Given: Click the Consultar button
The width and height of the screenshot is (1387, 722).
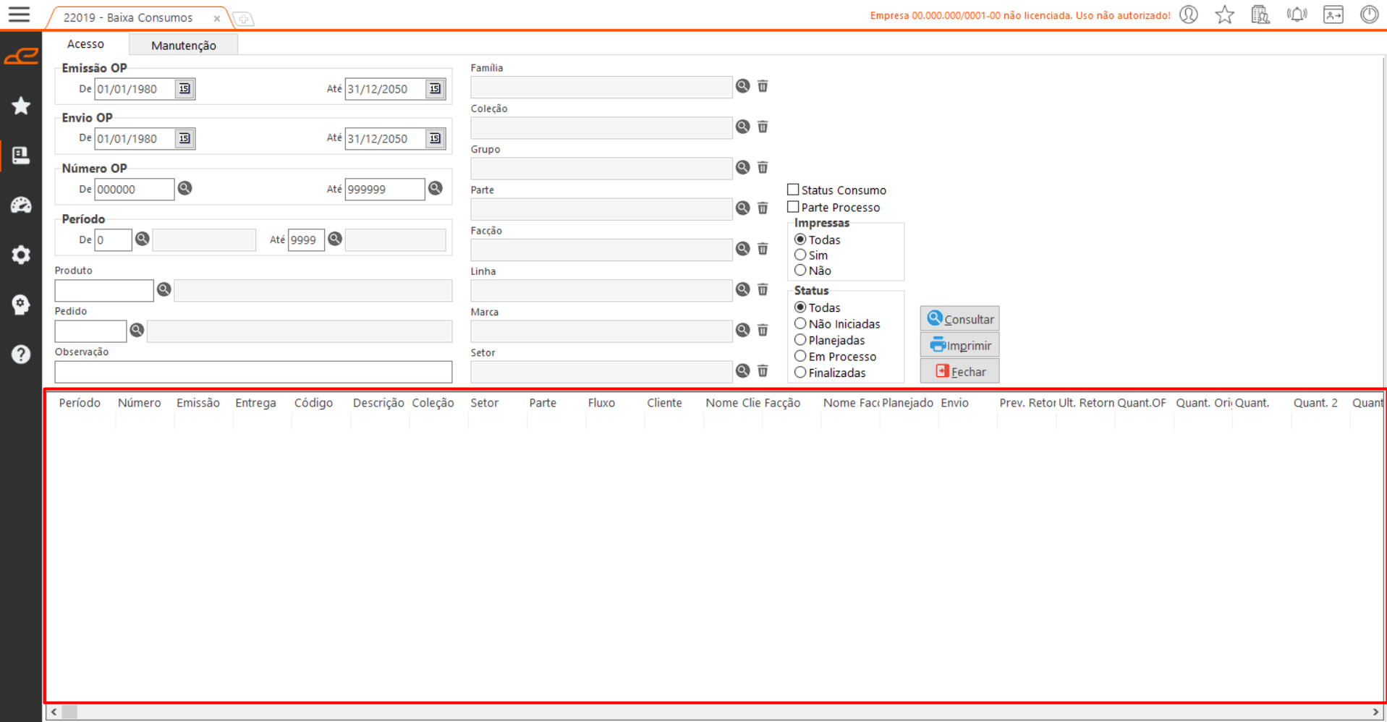Looking at the screenshot, I should pos(959,319).
